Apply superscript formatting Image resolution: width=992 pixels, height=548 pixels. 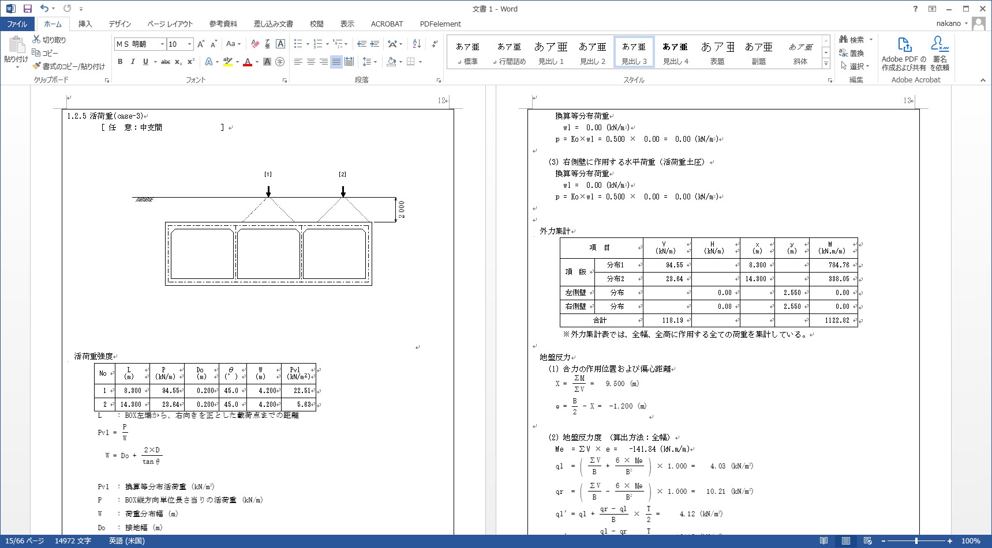pyautogui.click(x=191, y=62)
